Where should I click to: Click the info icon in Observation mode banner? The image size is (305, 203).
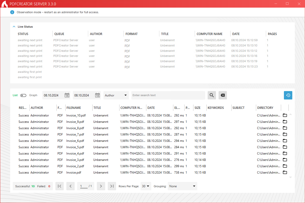coord(12,12)
